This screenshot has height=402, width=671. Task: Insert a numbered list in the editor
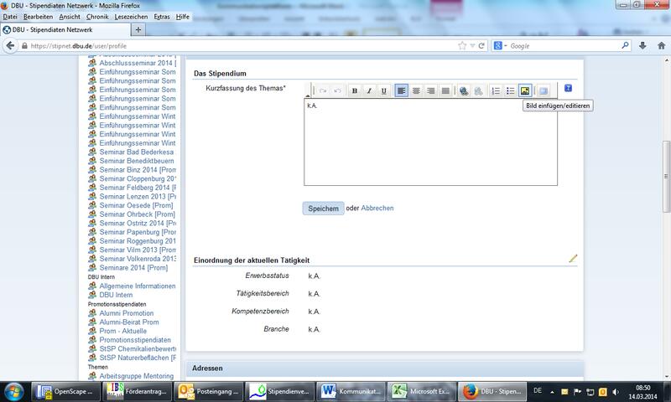[x=496, y=90]
